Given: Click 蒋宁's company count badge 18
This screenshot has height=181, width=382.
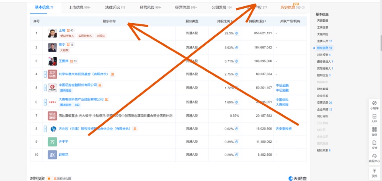Looking at the screenshot, I should click(70, 45).
